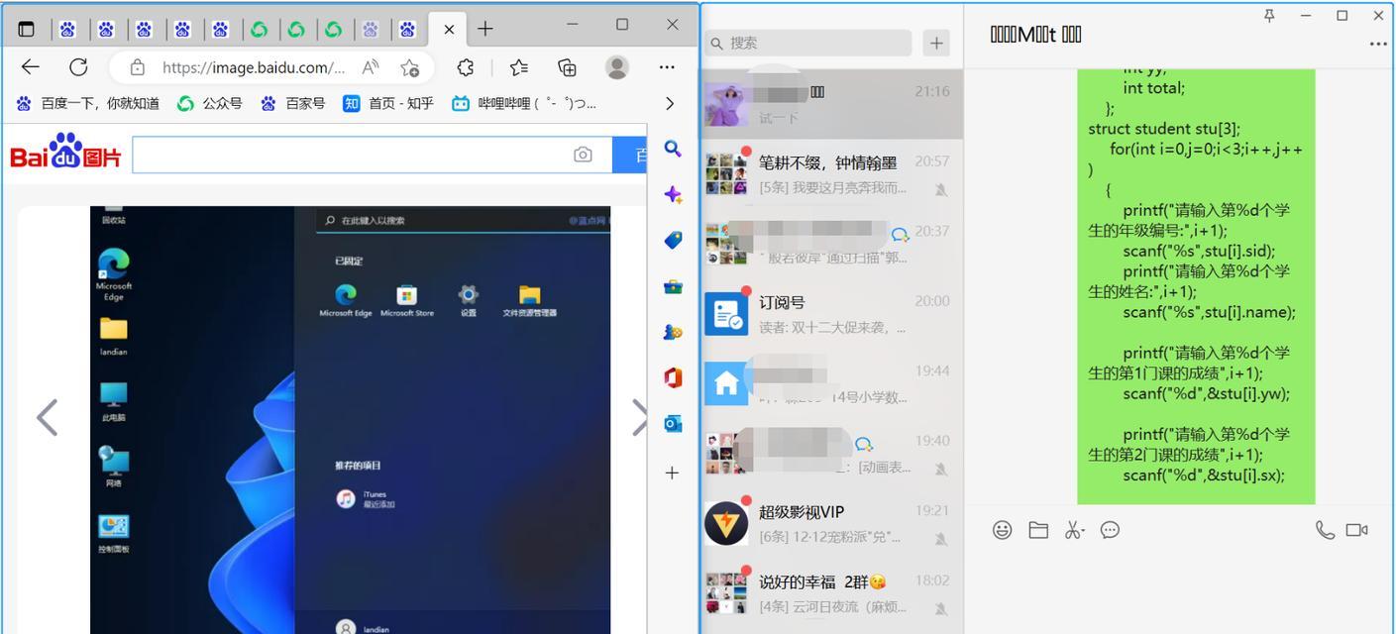Open a new tab in Edge
The width and height of the screenshot is (1396, 634).
[484, 29]
